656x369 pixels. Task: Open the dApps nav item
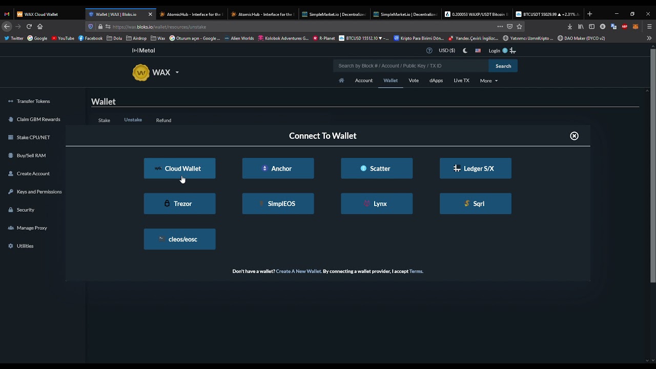(x=436, y=80)
